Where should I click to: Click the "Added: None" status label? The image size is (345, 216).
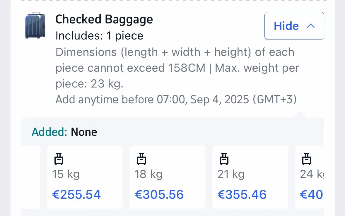pyautogui.click(x=64, y=132)
